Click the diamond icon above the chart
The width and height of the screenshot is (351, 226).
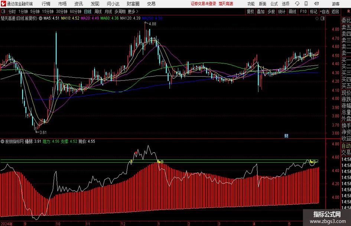pos(317,18)
